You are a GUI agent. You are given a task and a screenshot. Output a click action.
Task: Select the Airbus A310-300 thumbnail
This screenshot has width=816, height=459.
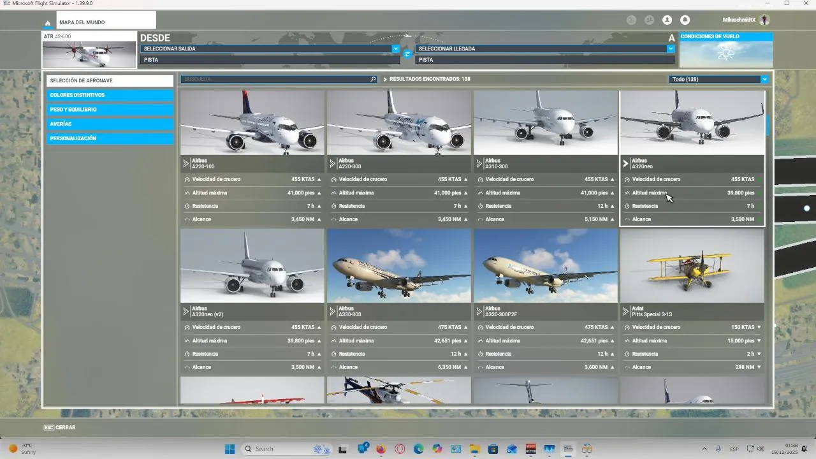546,122
